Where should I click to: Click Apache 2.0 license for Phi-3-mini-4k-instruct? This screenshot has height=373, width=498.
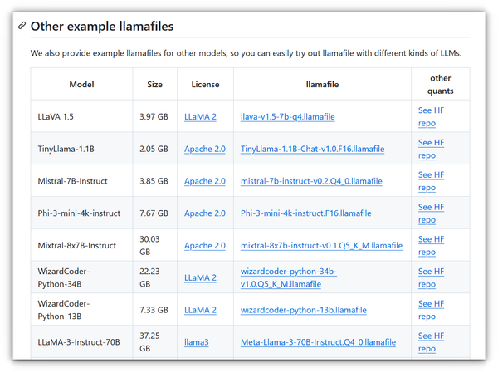pos(204,213)
